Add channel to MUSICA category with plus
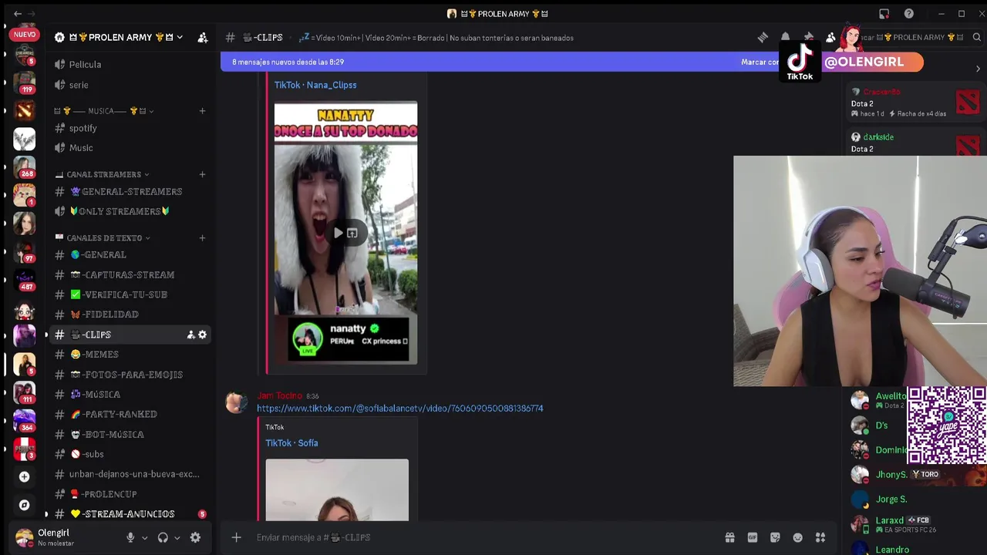This screenshot has width=987, height=555. (202, 111)
